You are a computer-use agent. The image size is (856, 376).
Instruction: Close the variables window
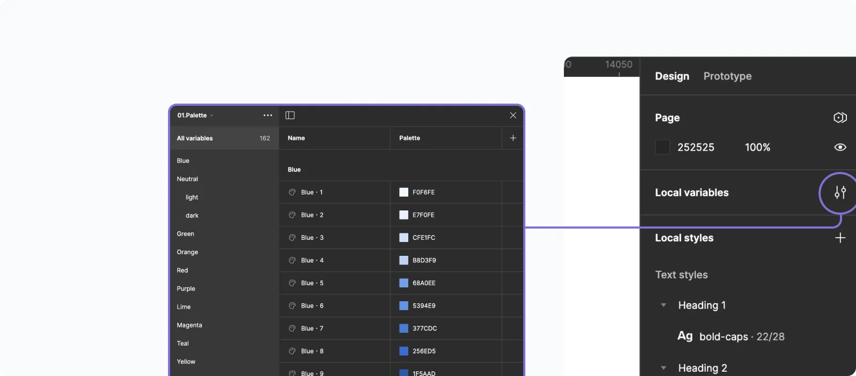(x=513, y=115)
